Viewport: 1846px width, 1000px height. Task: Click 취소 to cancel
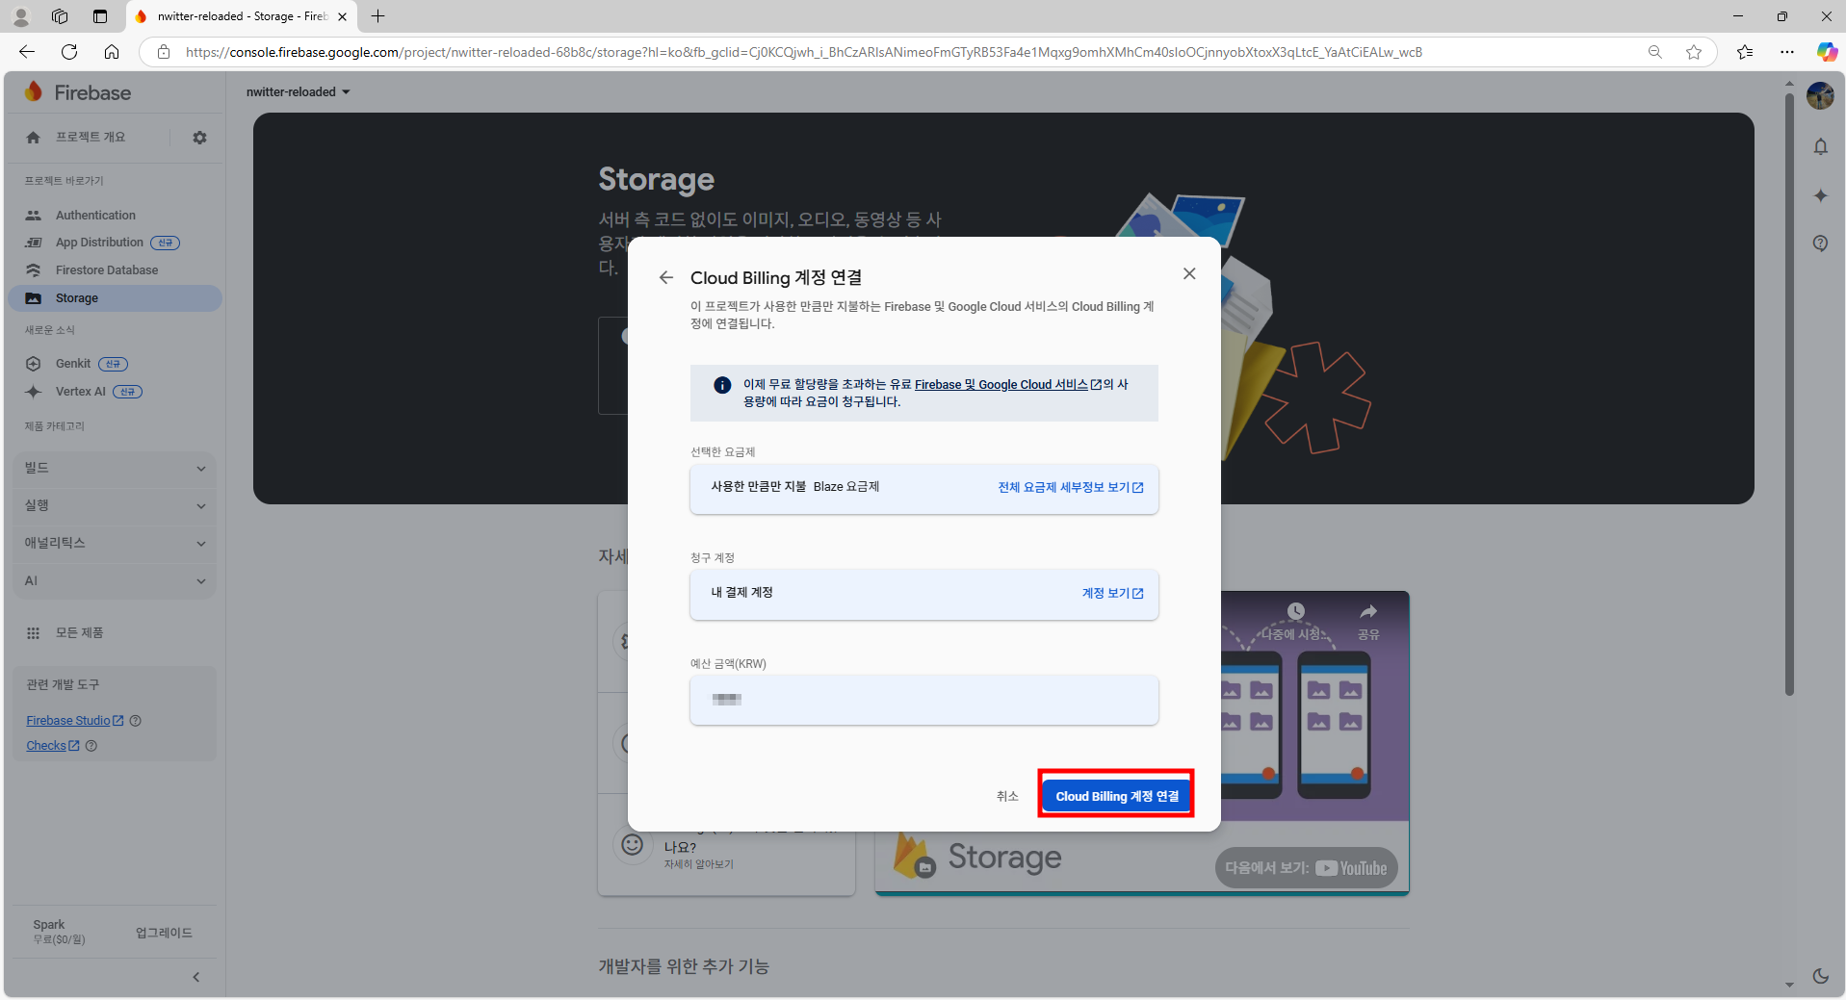click(1007, 796)
